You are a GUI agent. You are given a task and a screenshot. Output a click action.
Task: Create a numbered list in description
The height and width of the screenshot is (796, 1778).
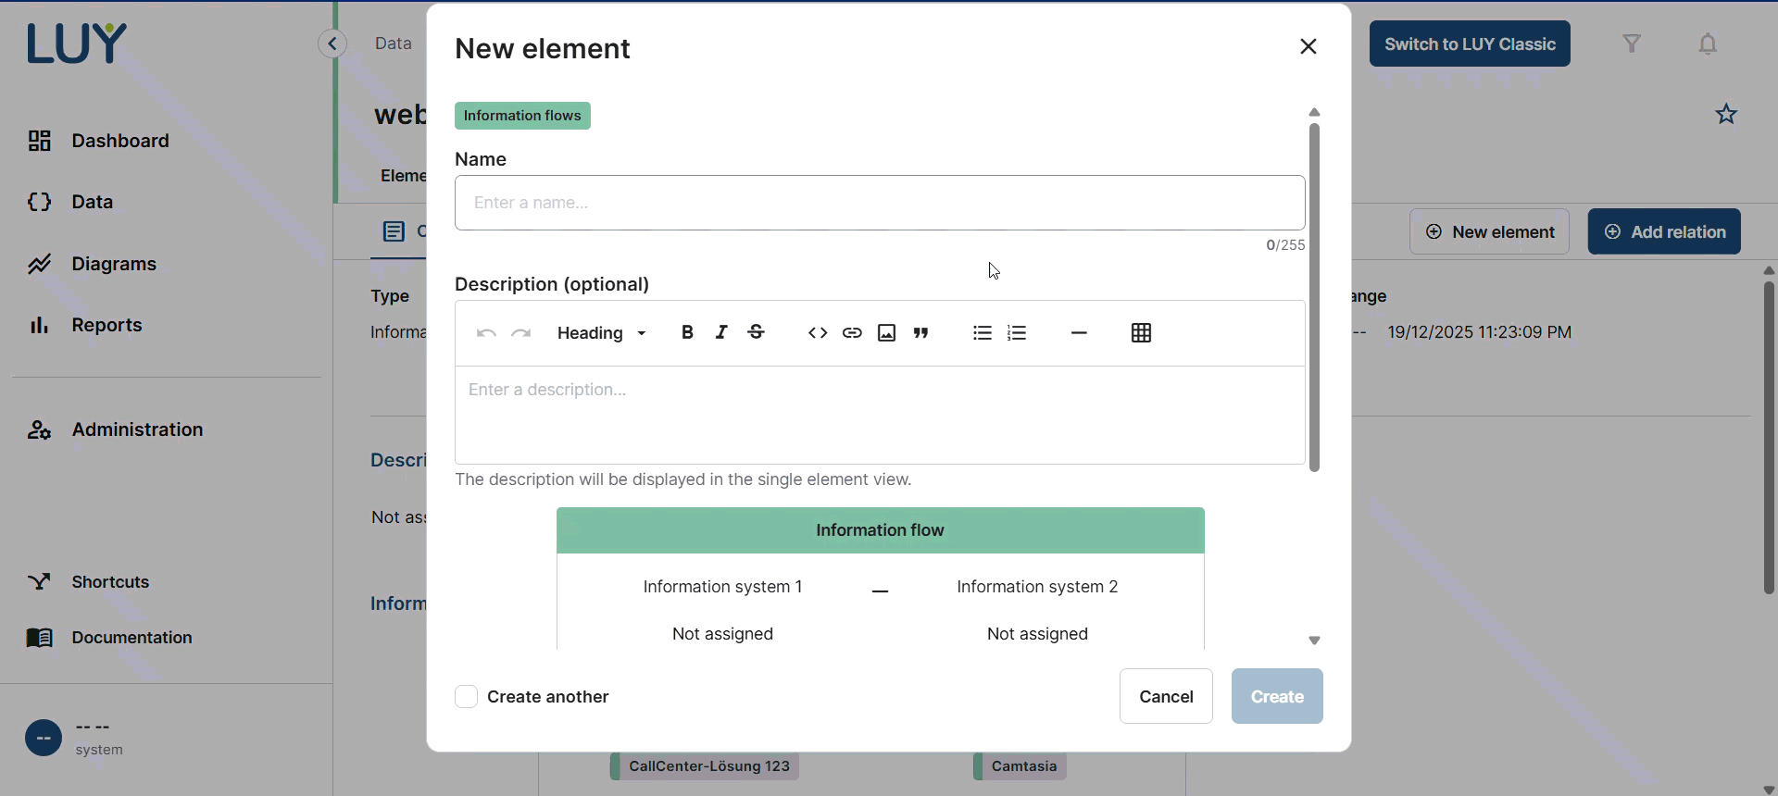click(x=1017, y=333)
